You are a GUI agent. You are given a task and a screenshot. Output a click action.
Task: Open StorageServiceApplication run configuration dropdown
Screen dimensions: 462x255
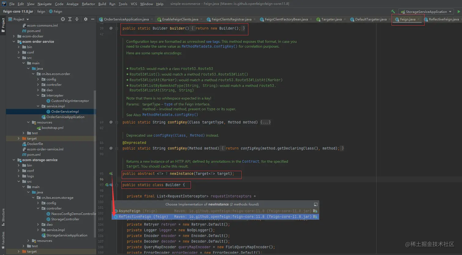click(x=426, y=12)
